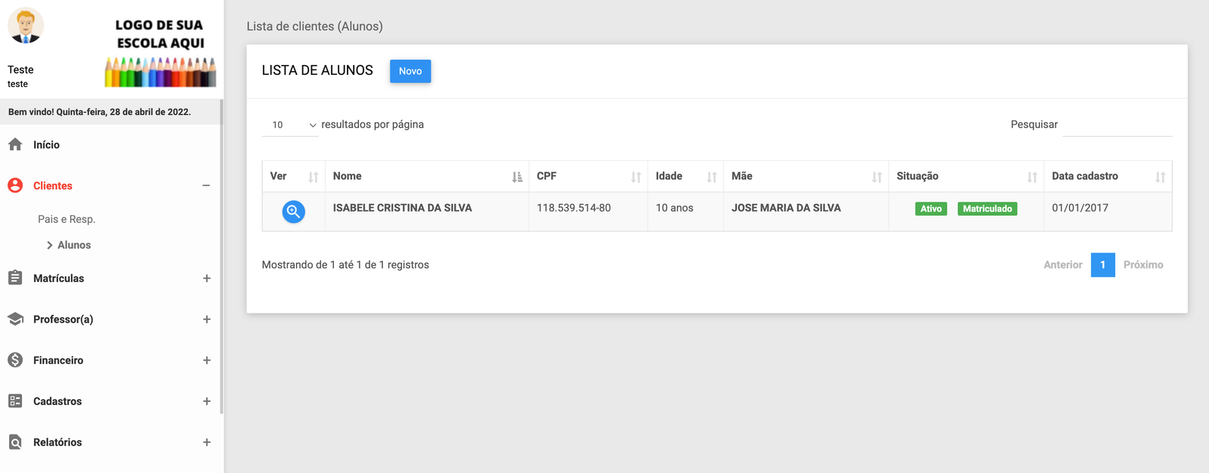Viewport: 1209px width, 473px height.
Task: Click the Clientes person icon
Action: pos(15,186)
